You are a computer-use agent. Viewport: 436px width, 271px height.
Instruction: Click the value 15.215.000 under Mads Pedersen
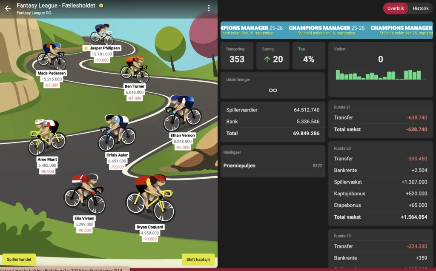(52, 79)
